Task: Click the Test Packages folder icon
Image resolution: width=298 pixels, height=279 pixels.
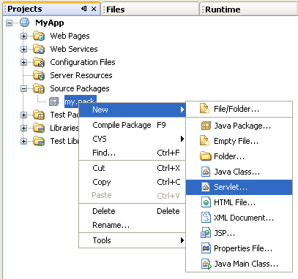Action: (39, 115)
